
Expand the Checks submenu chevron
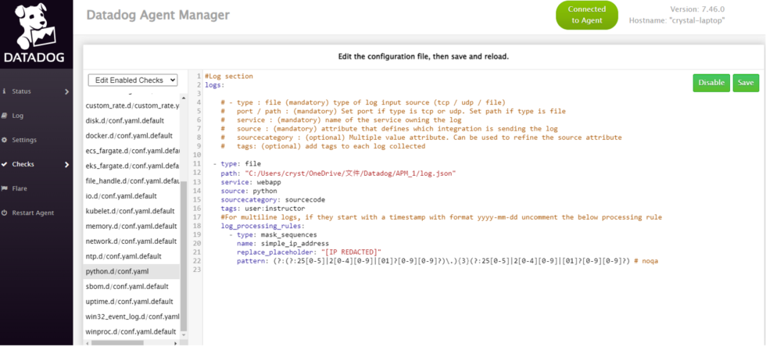coord(67,165)
